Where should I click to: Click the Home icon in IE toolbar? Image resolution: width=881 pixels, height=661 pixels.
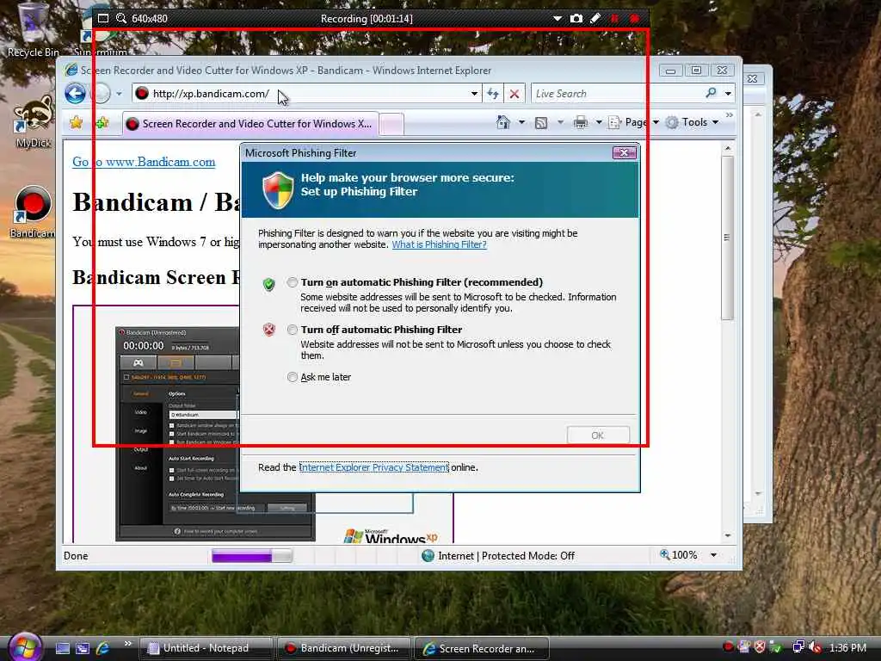coord(502,122)
